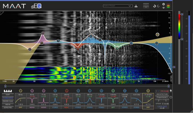Select node 5 on the EQ graph
The width and height of the screenshot is (193, 113).
pyautogui.click(x=78, y=50)
